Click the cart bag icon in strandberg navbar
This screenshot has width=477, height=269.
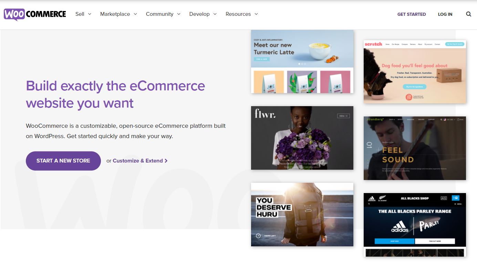pos(458,120)
